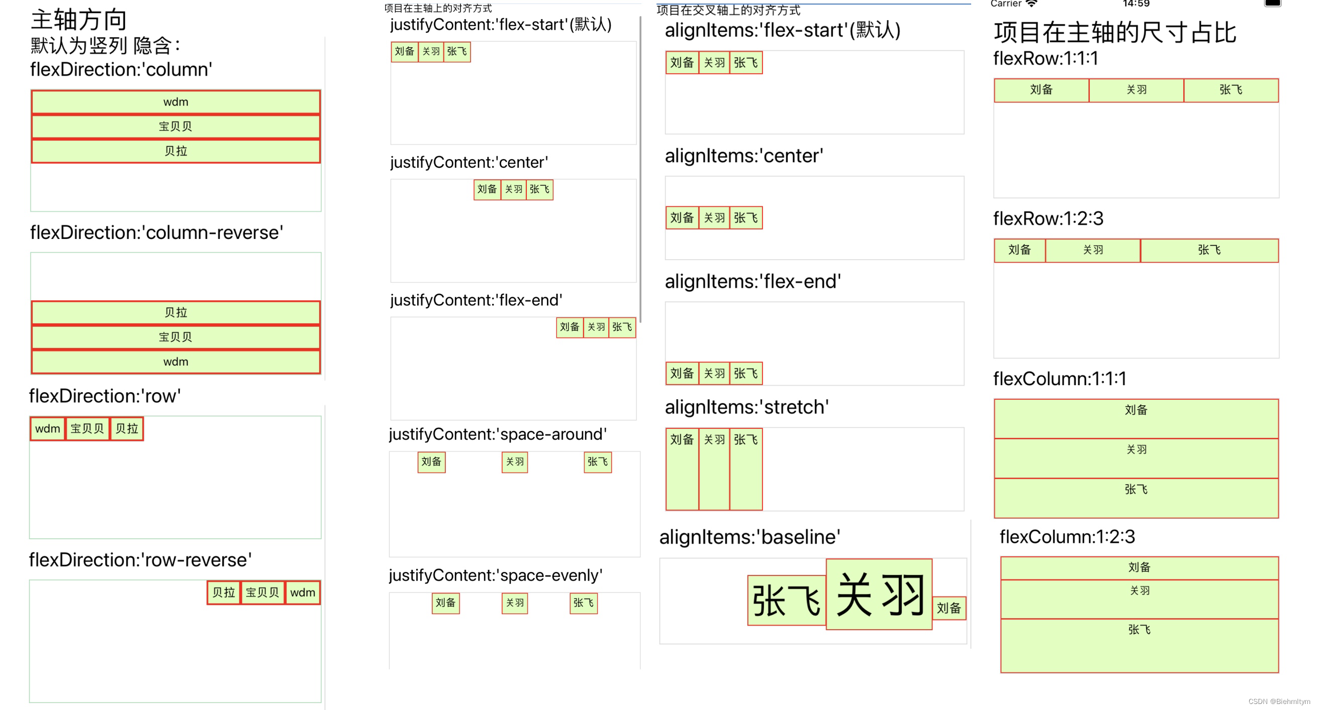Click the alignItems:'stretch' label
The image size is (1318, 710).
tap(747, 407)
